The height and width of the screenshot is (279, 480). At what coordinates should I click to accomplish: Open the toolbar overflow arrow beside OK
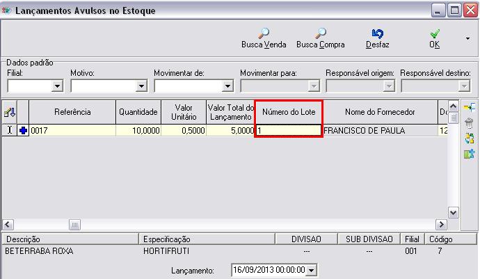[467, 38]
